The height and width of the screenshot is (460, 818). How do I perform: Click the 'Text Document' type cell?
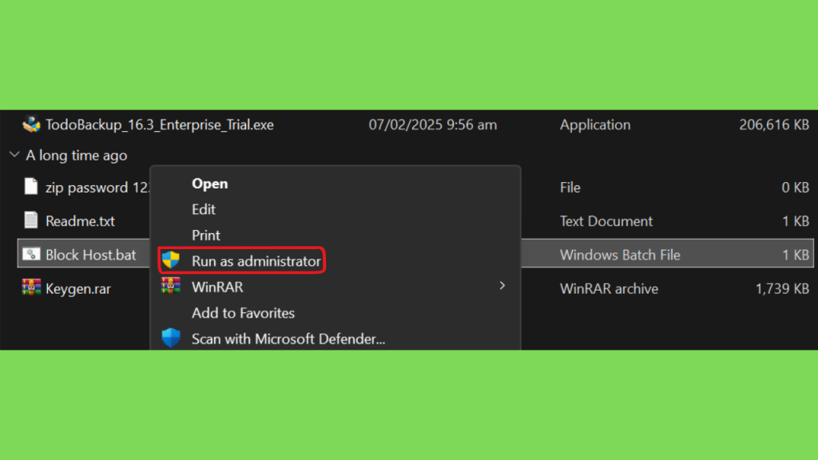point(606,221)
